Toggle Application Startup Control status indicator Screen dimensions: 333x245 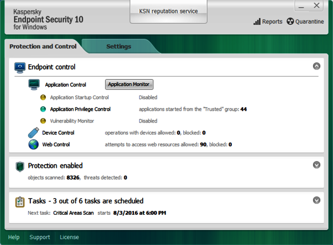pyautogui.click(x=43, y=98)
